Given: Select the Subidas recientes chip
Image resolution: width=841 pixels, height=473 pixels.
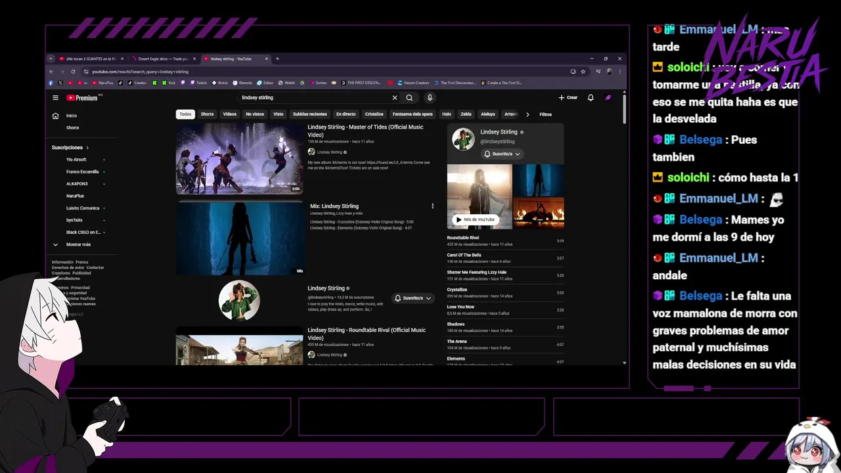Looking at the screenshot, I should tap(309, 114).
